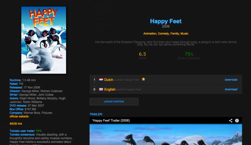
Task: Upvote the Dutch subtitle with the up arrow
Action: (x=94, y=77)
